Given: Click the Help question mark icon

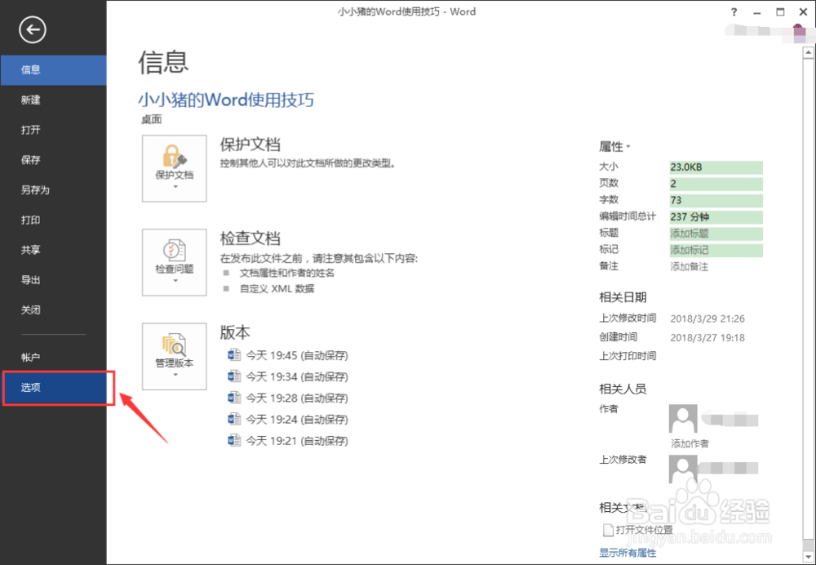Looking at the screenshot, I should (x=734, y=11).
